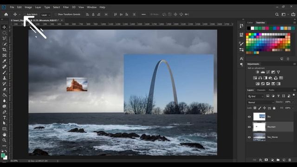
Task: Hide the Sea_Waves layer
Action: pos(249,137)
